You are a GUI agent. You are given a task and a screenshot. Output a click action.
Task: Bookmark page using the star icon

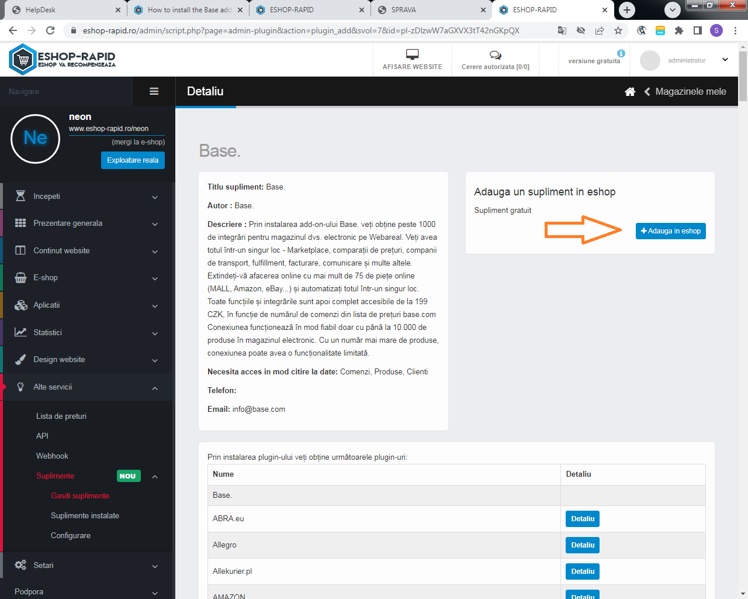pos(618,30)
